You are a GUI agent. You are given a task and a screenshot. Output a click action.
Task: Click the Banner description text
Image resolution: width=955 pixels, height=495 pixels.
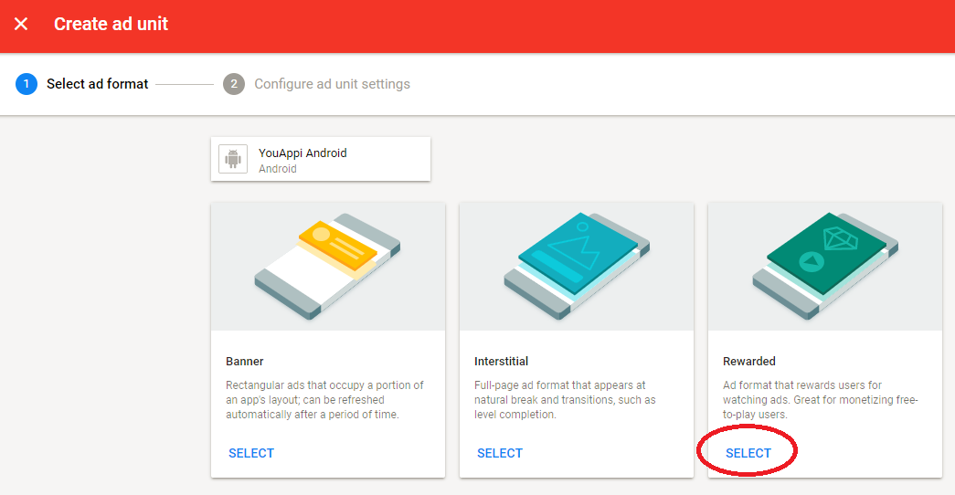click(x=324, y=400)
